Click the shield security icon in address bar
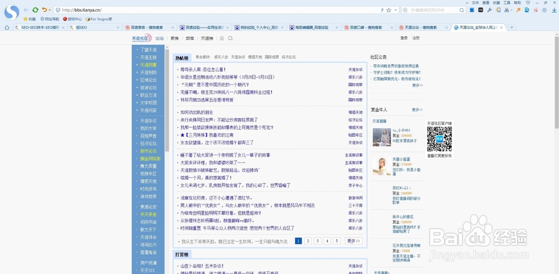This screenshot has width=559, height=274. coord(58,10)
